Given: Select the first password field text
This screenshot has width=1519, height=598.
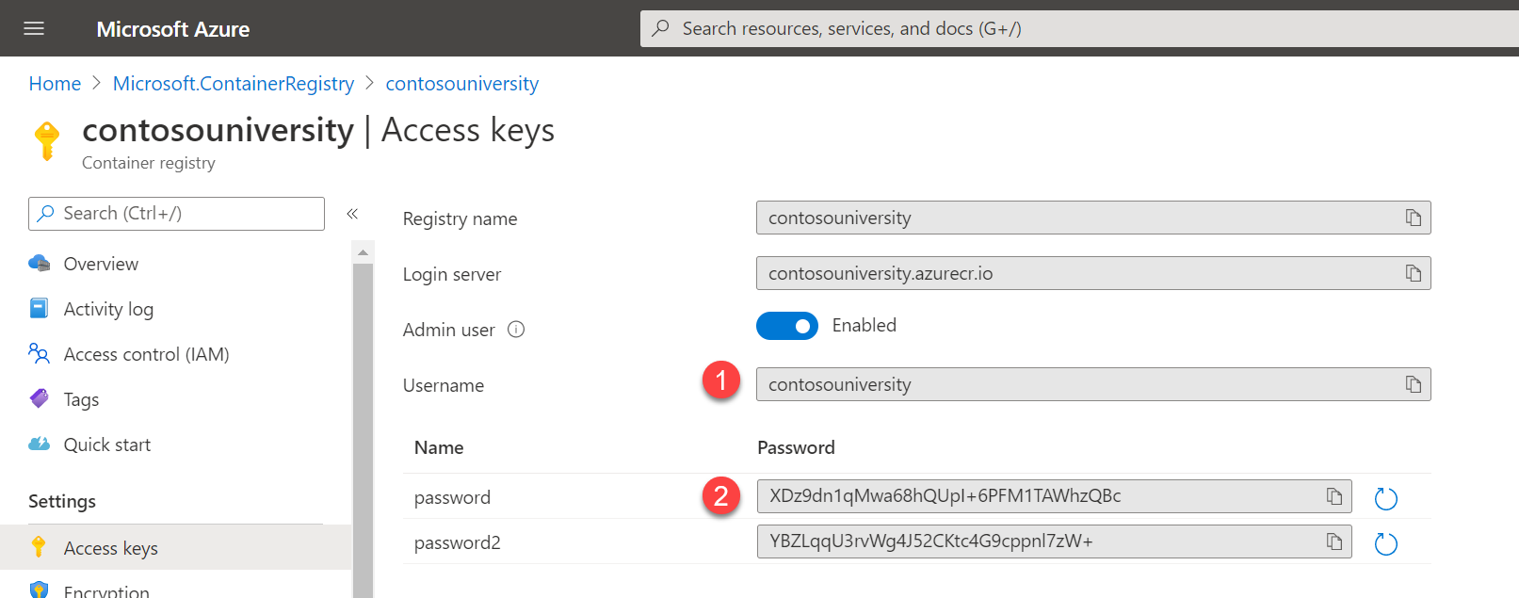Looking at the screenshot, I should pos(1054,496).
